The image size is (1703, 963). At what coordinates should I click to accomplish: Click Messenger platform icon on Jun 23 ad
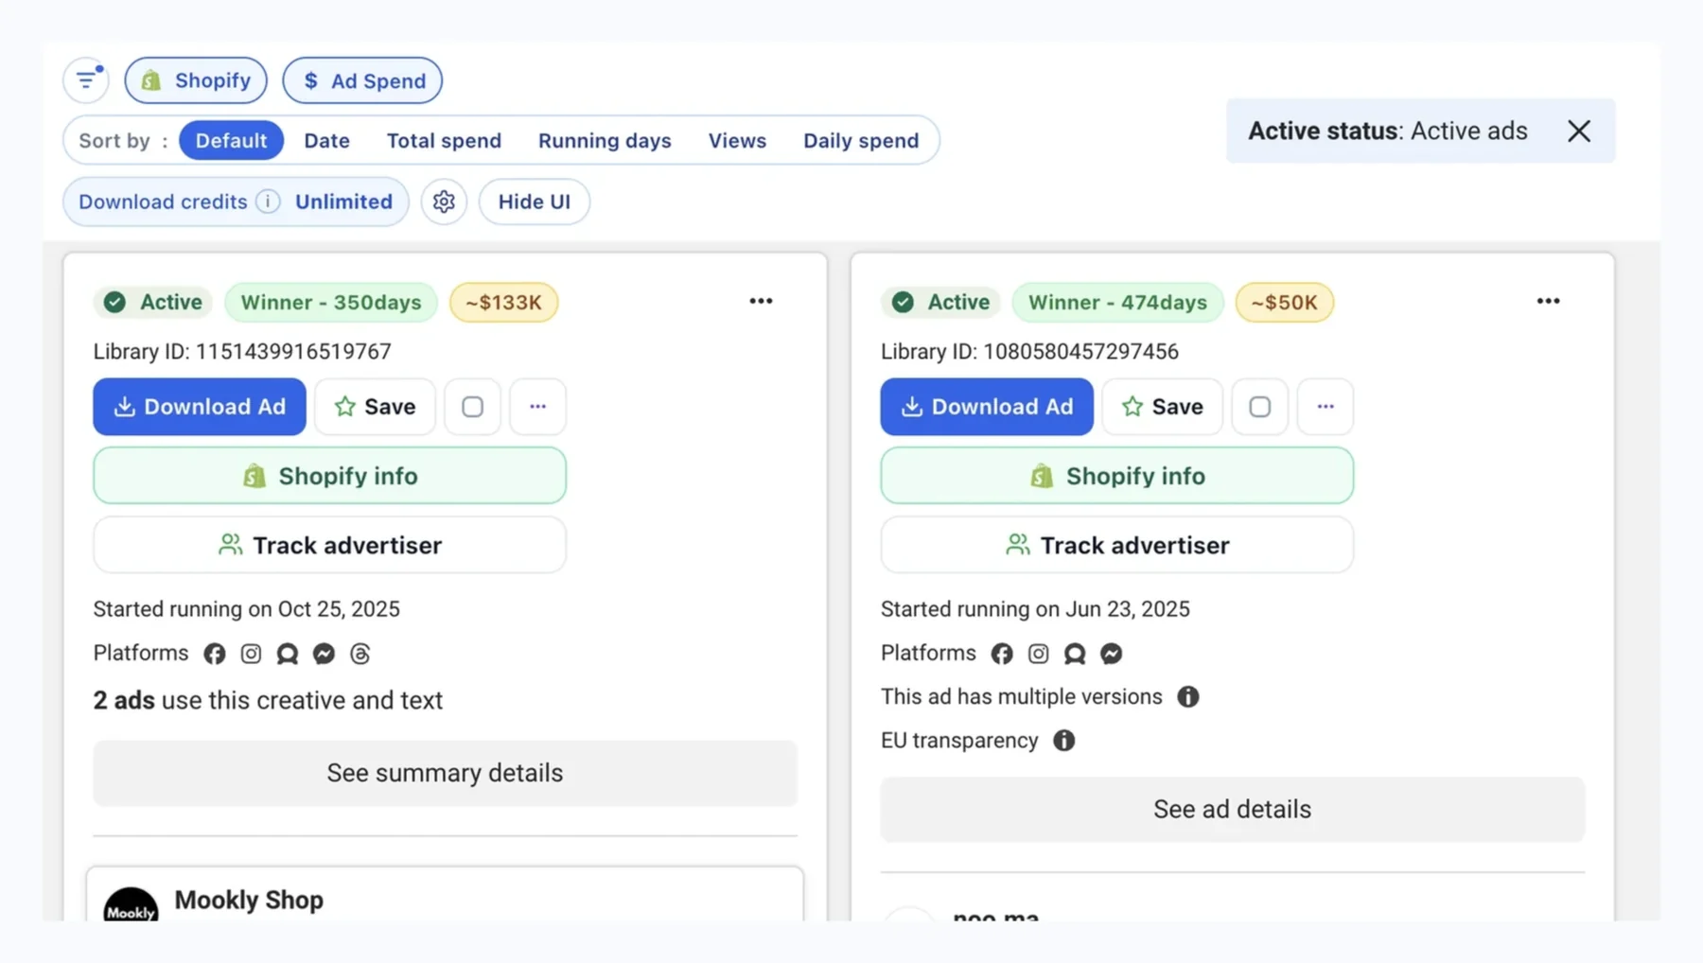pos(1112,654)
